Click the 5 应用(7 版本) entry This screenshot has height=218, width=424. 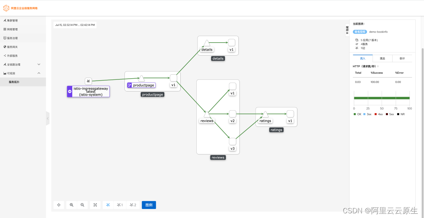pos(369,40)
